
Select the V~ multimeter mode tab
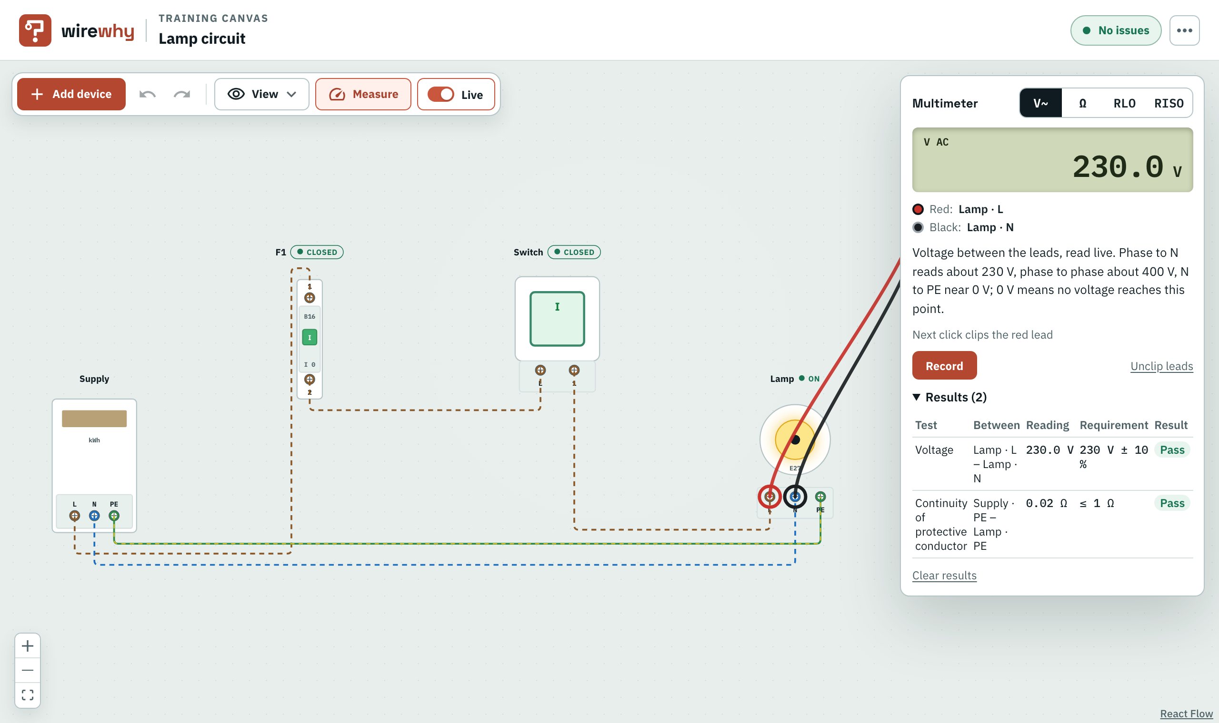tap(1040, 103)
